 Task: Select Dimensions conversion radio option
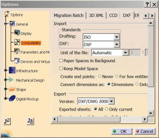tap(109, 84)
